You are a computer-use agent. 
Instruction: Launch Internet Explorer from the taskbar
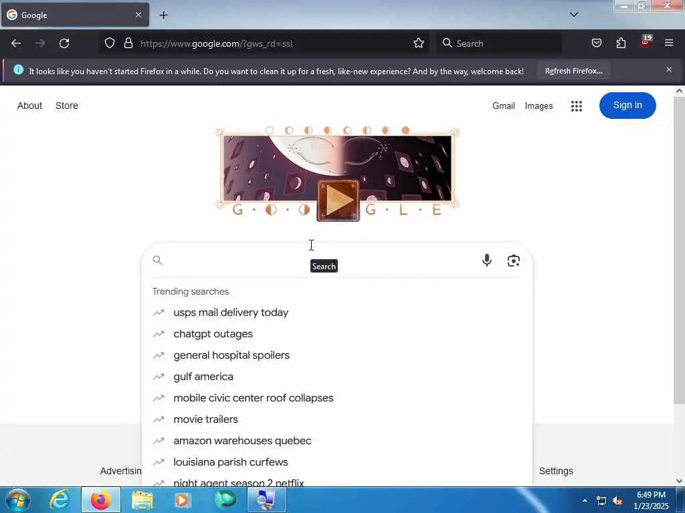pyautogui.click(x=60, y=500)
